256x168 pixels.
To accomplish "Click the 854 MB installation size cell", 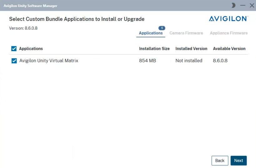I will [x=147, y=61].
